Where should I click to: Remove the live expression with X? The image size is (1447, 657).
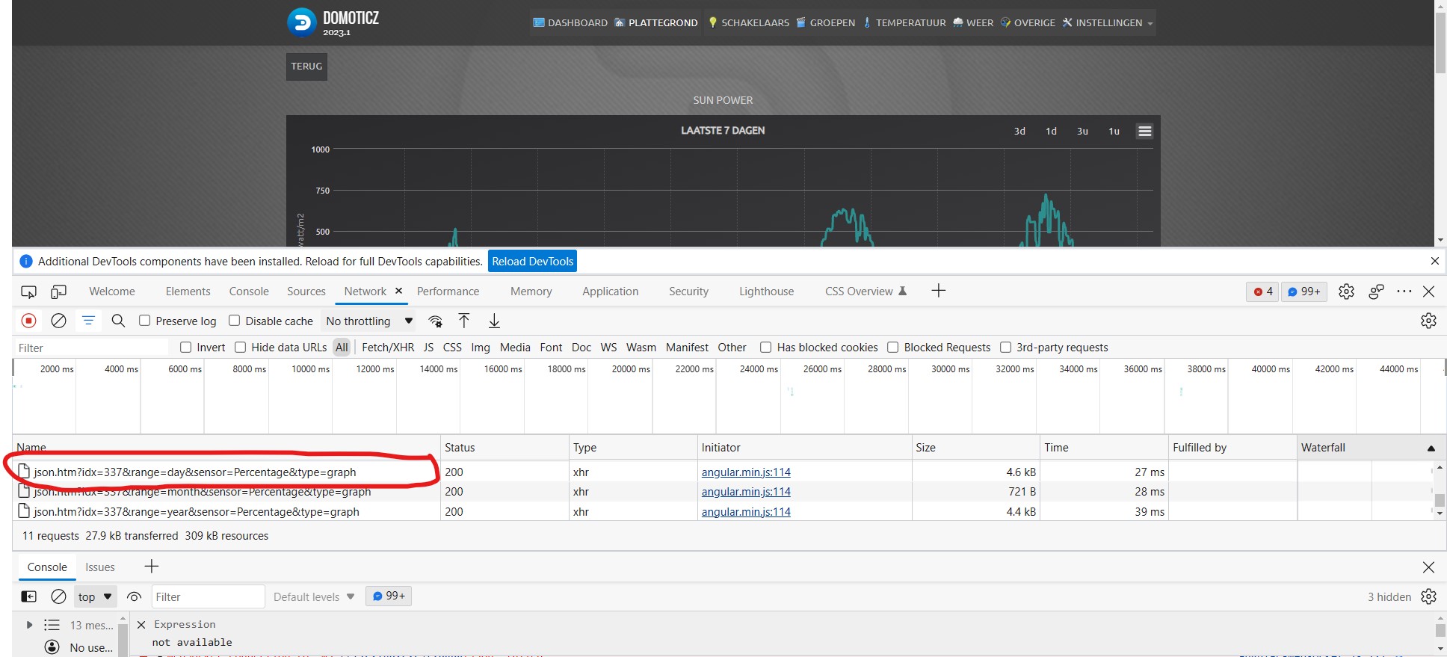coord(141,625)
